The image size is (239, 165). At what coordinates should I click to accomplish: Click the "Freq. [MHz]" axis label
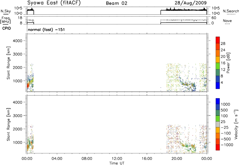[5, 20]
